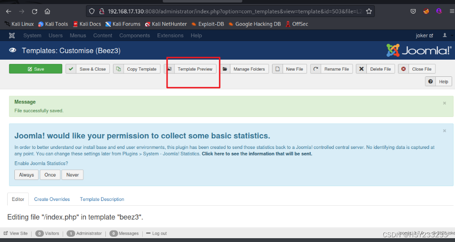
Task: Open the Exploit-DB bookmark
Action: [x=207, y=24]
